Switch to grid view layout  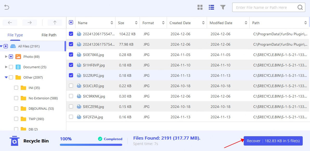click(200, 7)
